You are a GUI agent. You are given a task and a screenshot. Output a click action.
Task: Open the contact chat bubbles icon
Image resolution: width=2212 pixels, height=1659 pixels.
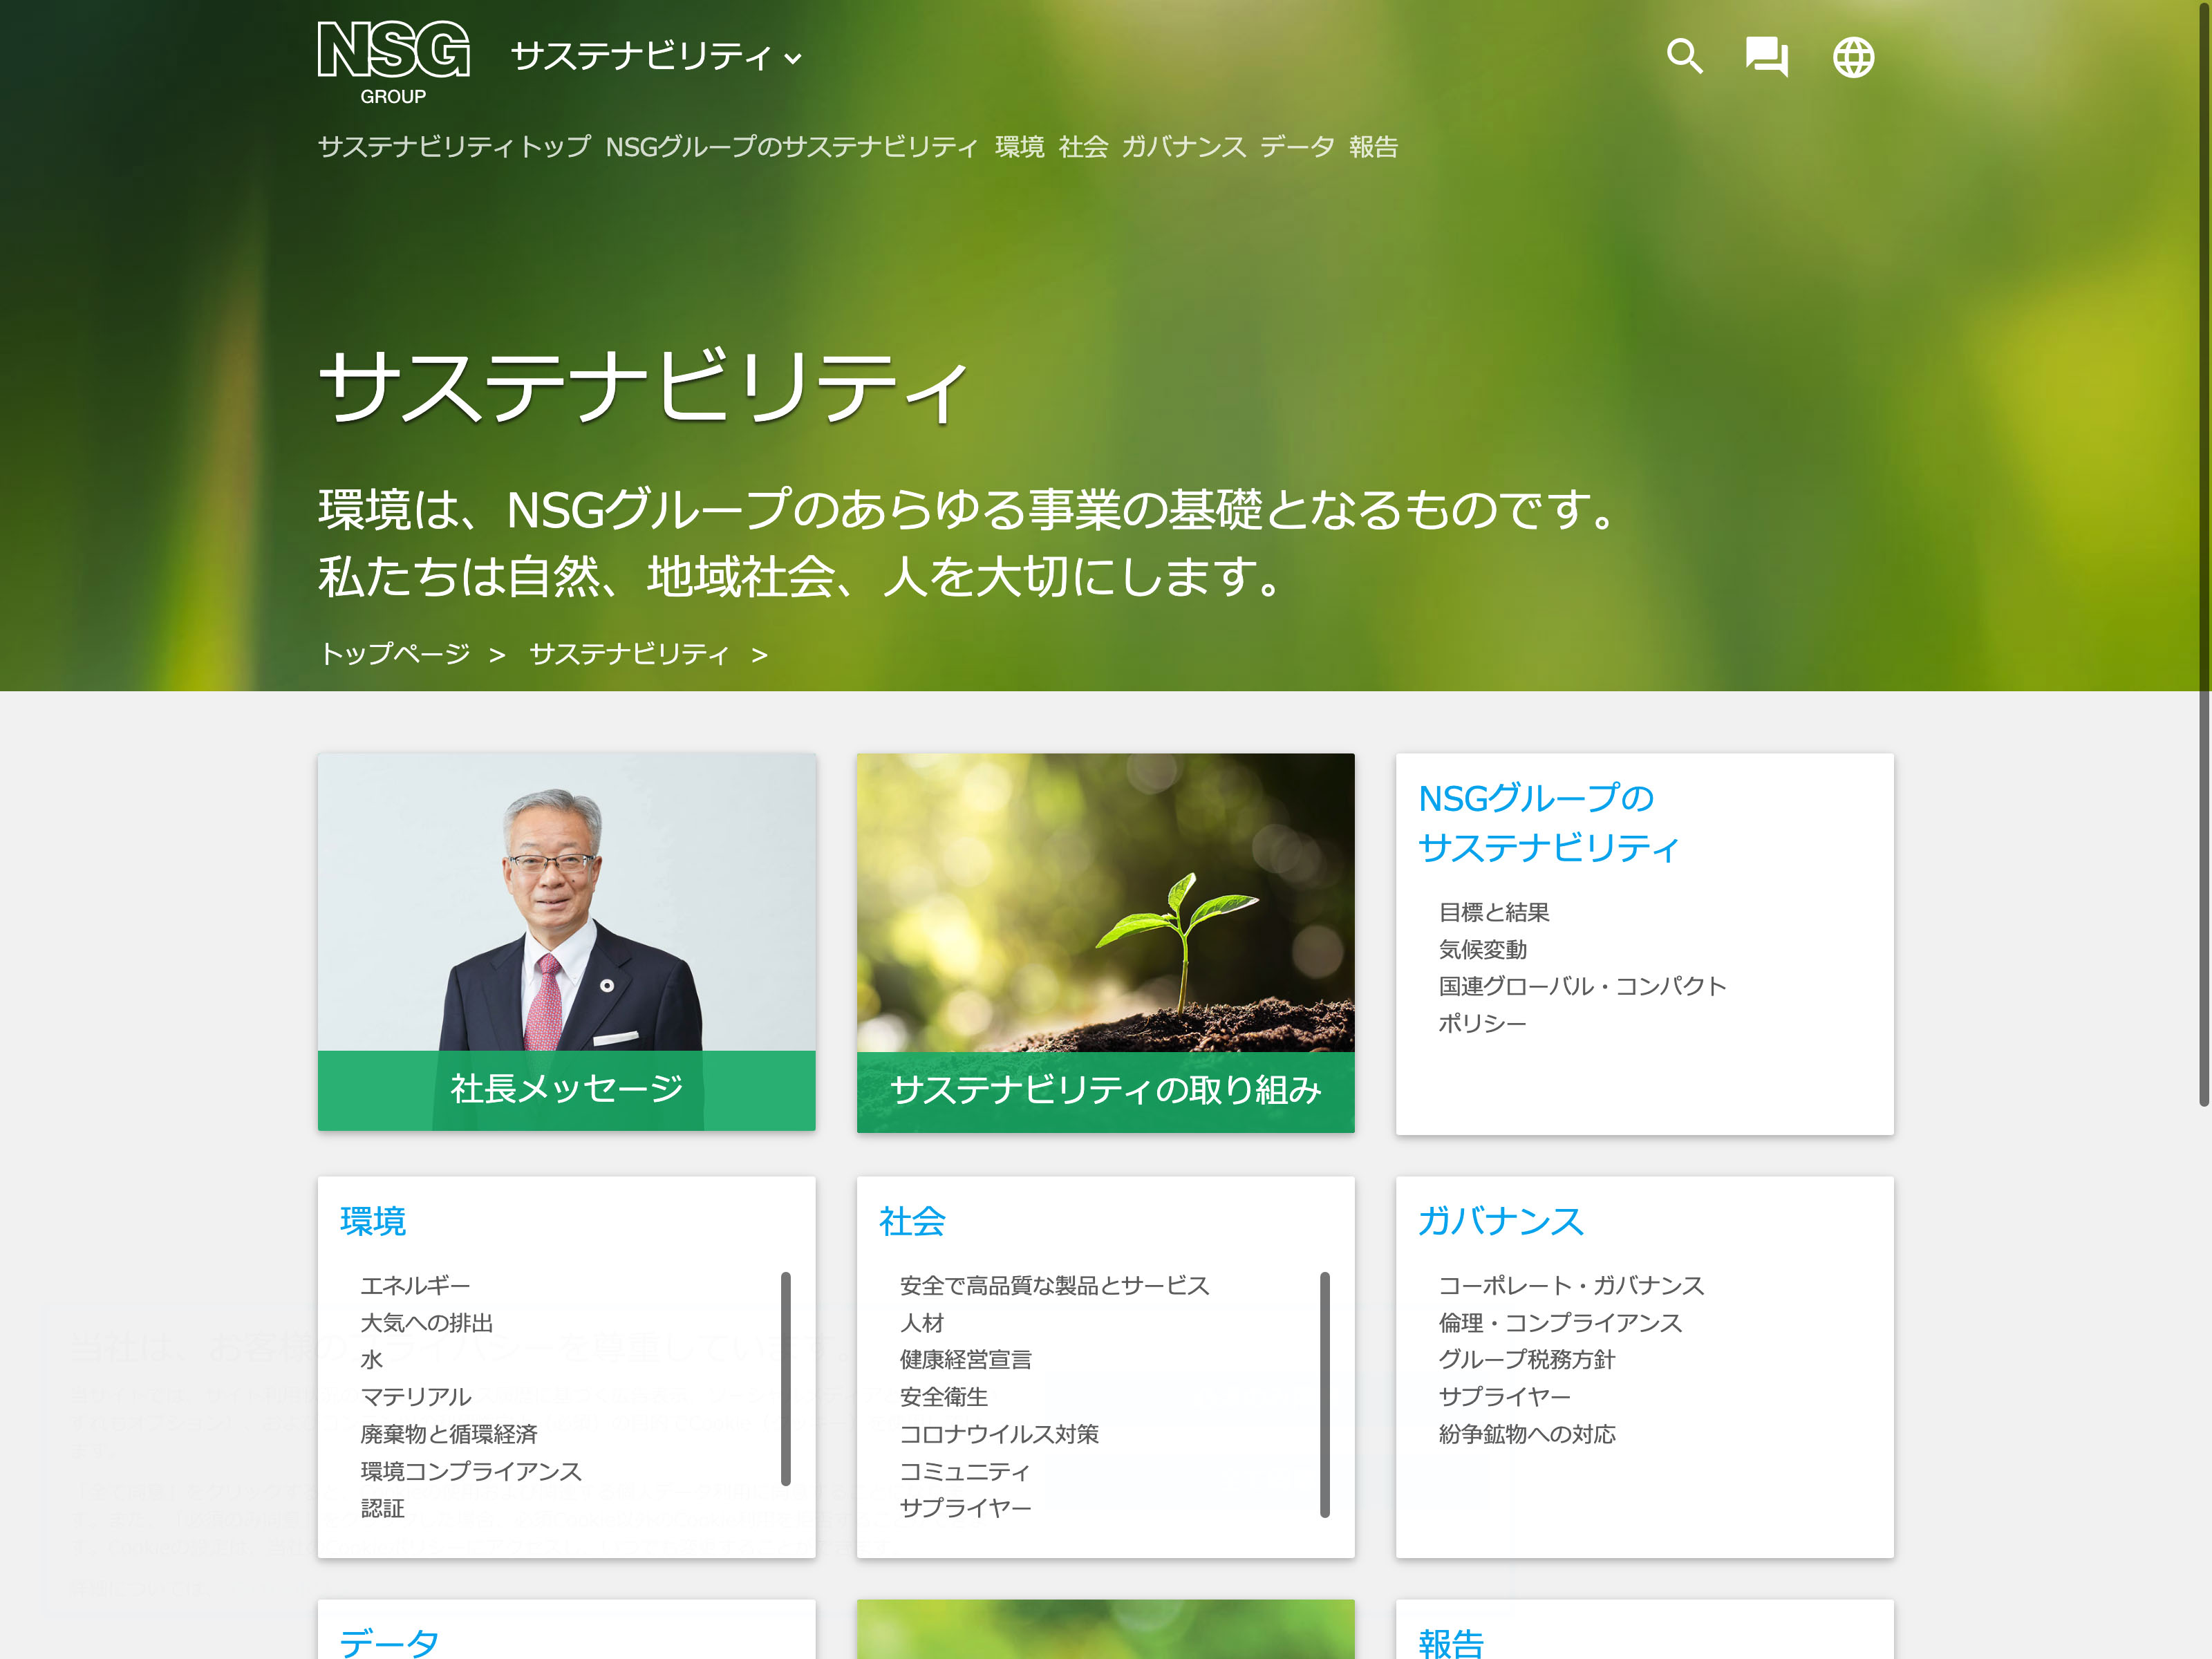click(x=1766, y=56)
